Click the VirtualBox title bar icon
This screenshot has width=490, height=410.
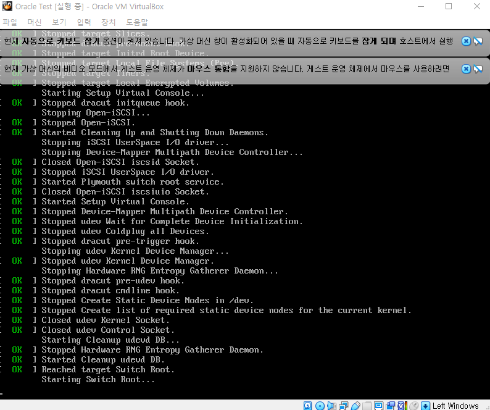point(7,6)
